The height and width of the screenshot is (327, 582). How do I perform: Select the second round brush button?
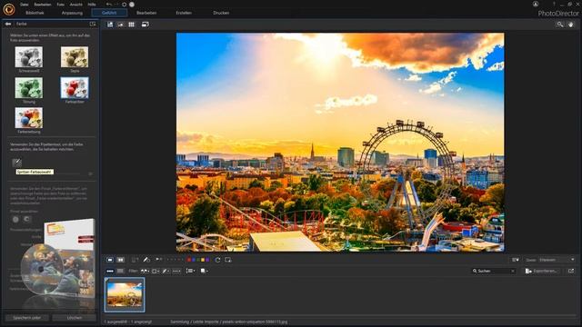26,220
